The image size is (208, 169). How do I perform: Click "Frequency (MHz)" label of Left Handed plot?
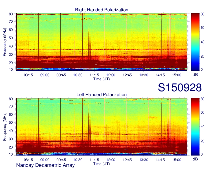click(x=5, y=127)
